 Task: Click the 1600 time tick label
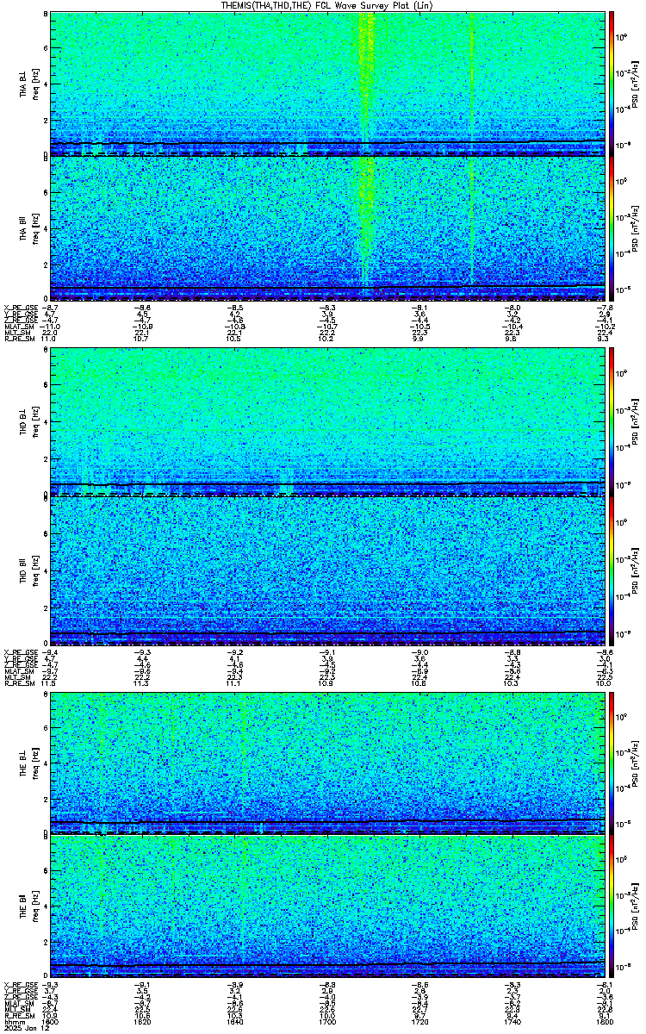point(52,1021)
